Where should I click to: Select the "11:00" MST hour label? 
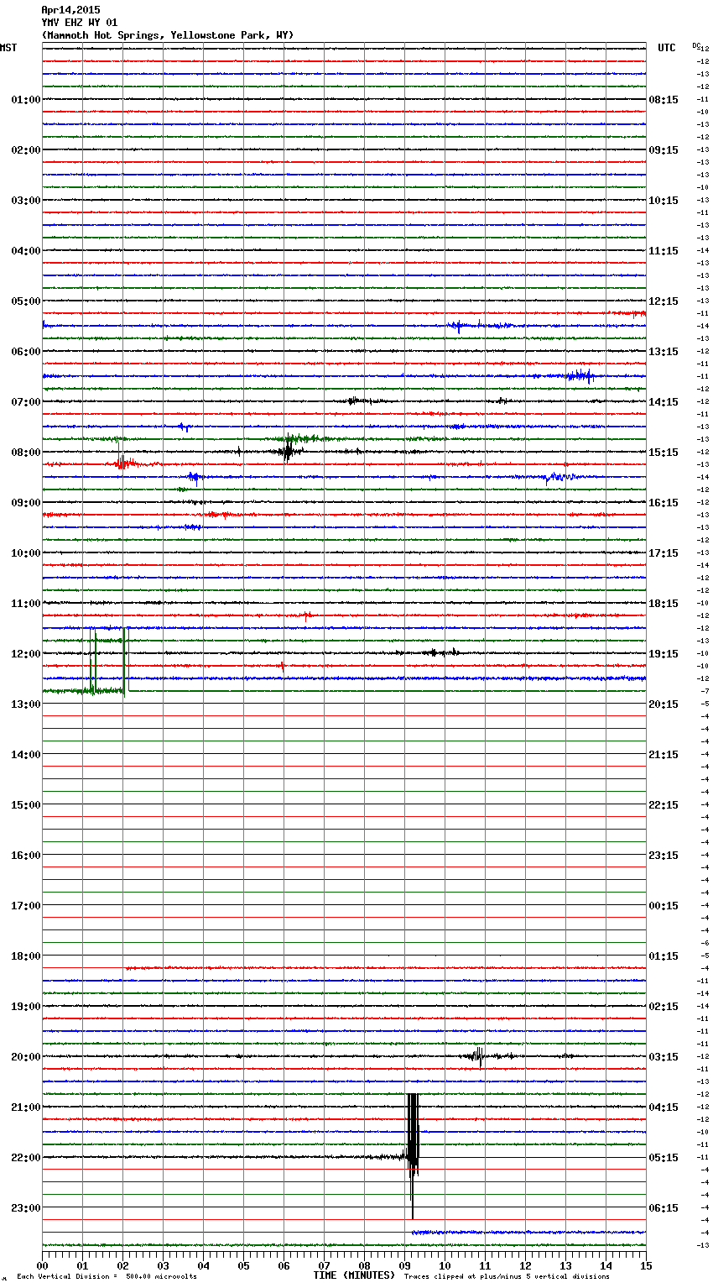point(26,604)
